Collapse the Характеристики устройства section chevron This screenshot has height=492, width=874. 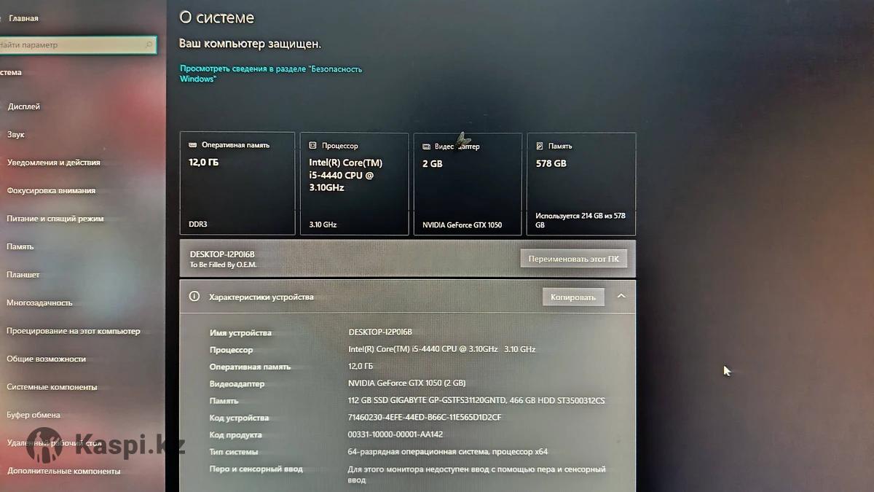(x=621, y=297)
